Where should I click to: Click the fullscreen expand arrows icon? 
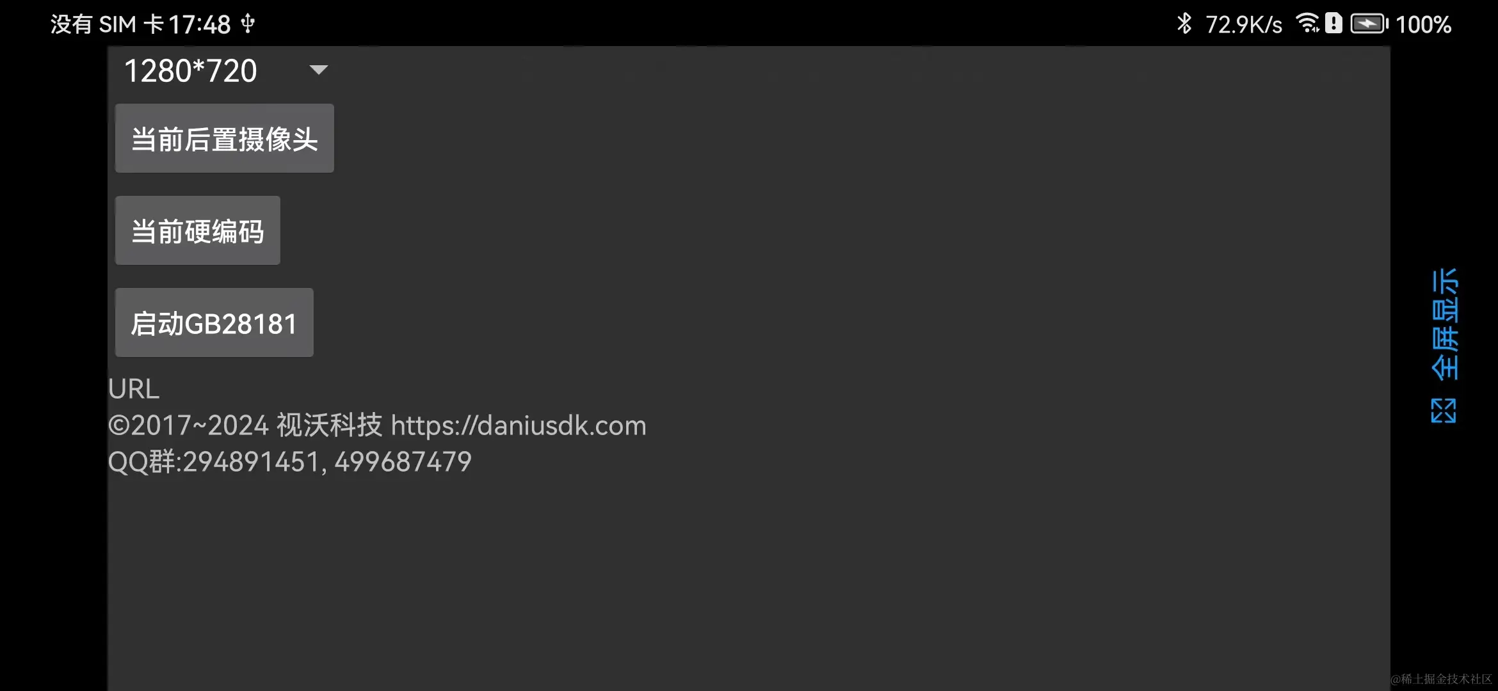1444,410
